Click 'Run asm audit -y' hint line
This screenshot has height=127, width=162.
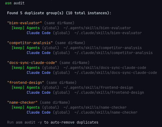click(x=53, y=122)
